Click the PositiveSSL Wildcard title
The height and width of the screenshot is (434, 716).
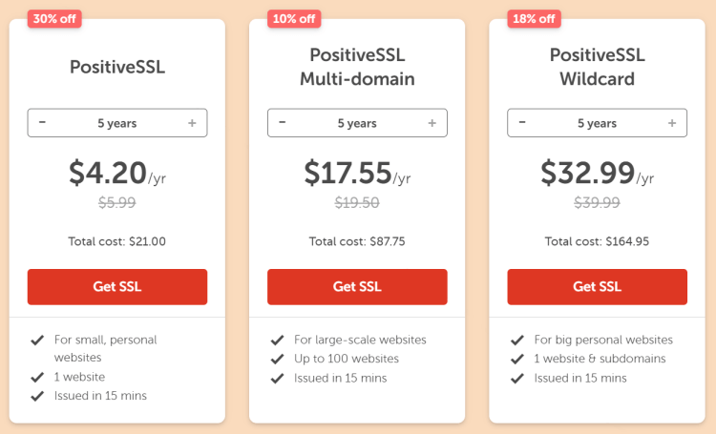point(597,67)
